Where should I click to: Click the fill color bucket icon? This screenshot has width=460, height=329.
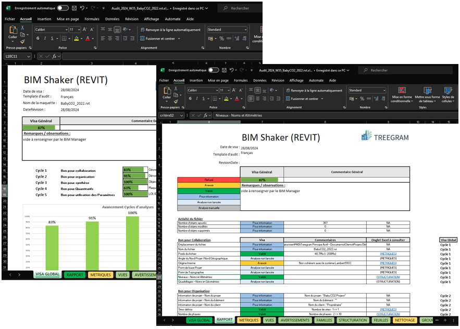point(226,99)
